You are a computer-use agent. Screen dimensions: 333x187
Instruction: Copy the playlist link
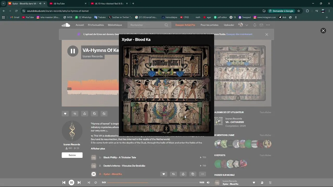pos(94,113)
